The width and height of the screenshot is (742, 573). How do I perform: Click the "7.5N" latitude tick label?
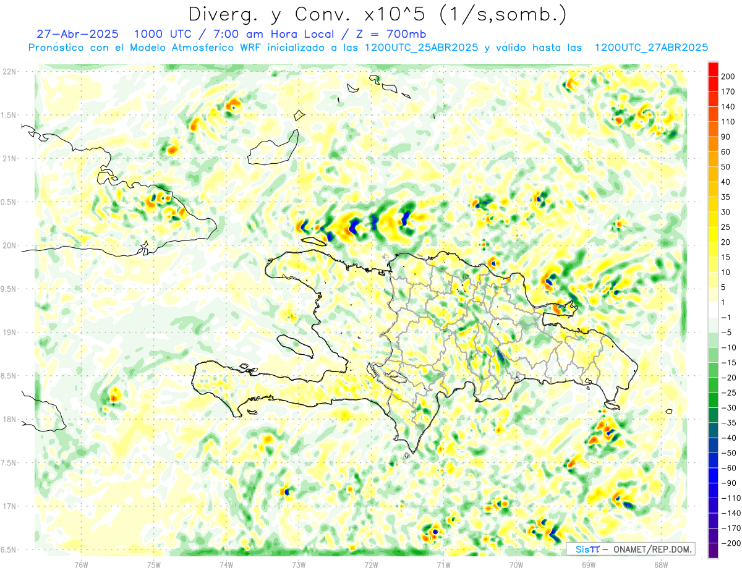pos(9,463)
